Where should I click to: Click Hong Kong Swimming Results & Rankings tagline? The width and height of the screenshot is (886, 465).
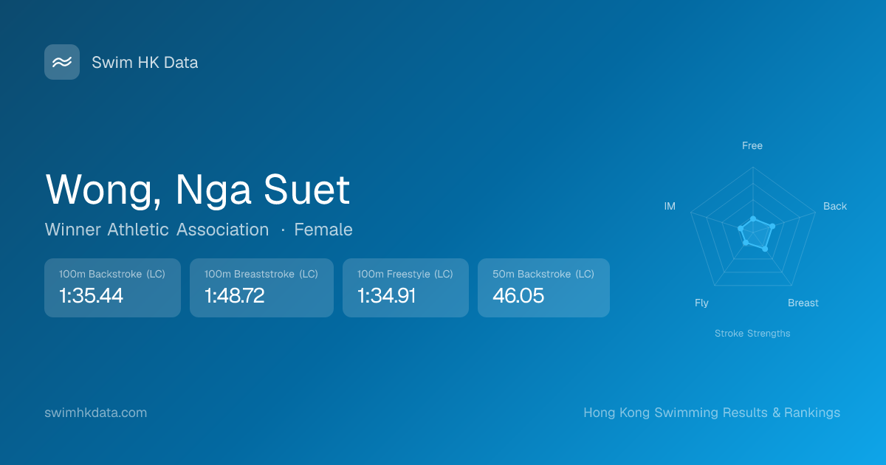point(712,413)
